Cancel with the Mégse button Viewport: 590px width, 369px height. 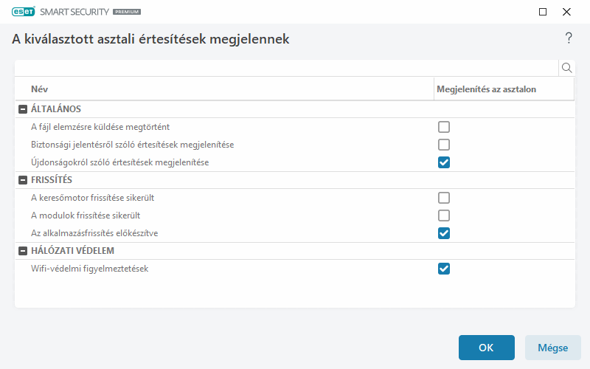tap(552, 348)
